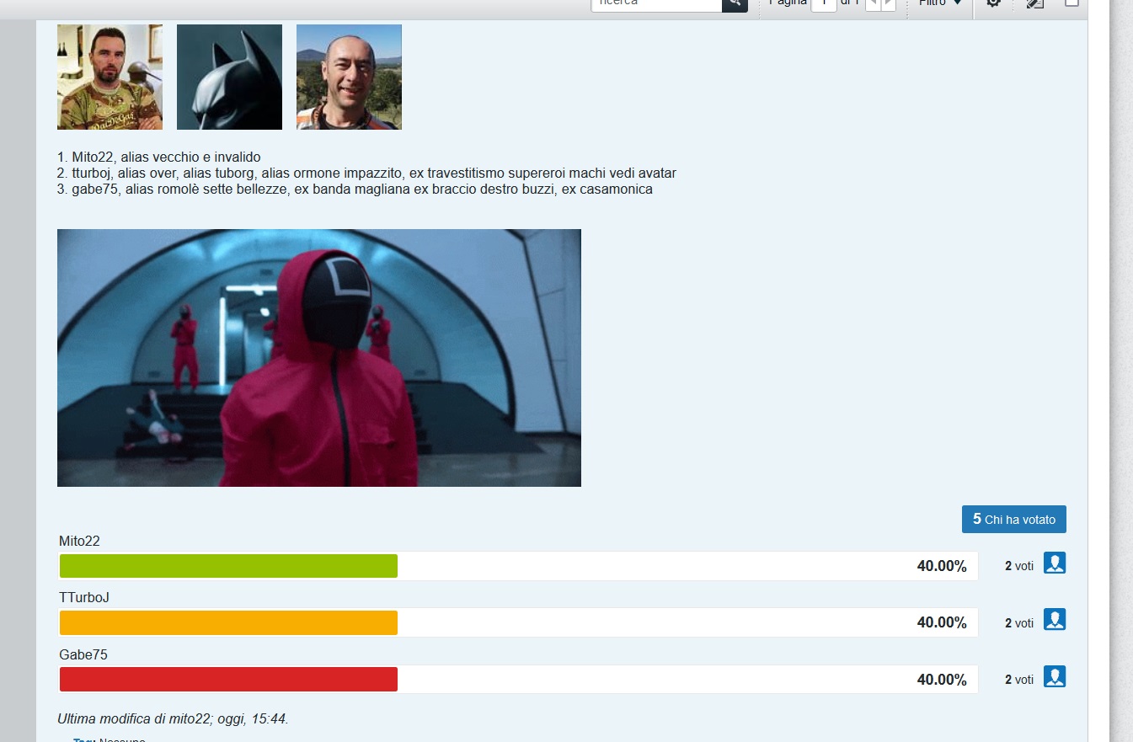Focus the ricerca search field
Viewport: 1133px width, 742px height.
(x=656, y=3)
